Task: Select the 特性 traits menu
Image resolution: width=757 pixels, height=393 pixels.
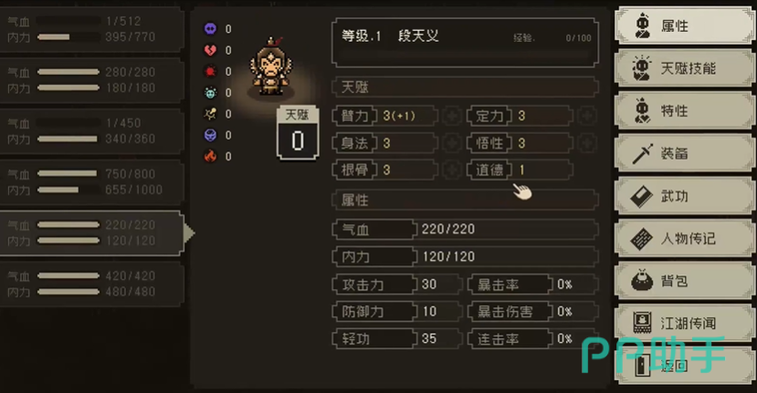Action: [x=685, y=110]
